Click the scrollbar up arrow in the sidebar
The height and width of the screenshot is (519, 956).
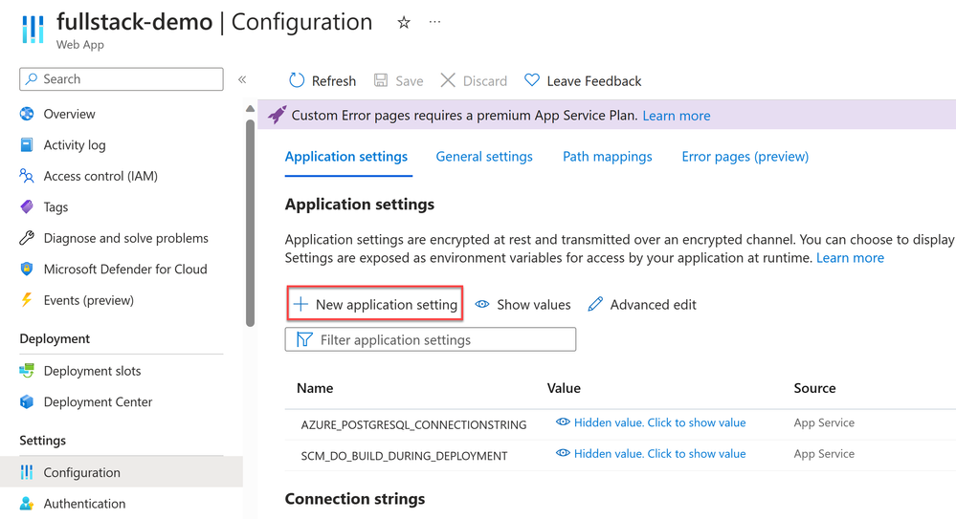coord(250,108)
